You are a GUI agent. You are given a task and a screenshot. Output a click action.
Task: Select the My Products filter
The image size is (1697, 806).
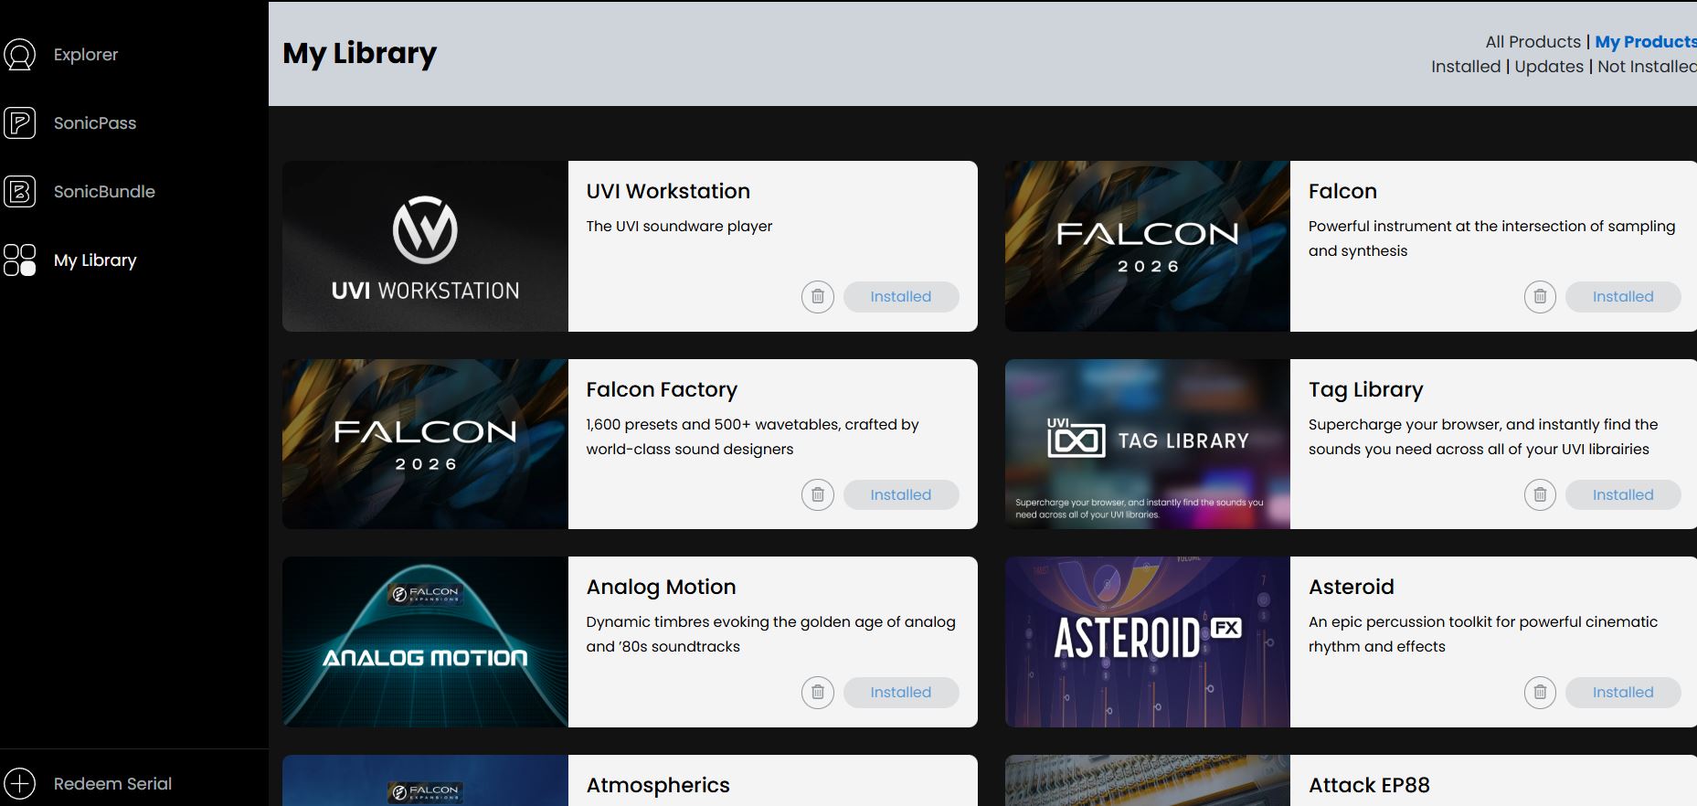tap(1645, 42)
